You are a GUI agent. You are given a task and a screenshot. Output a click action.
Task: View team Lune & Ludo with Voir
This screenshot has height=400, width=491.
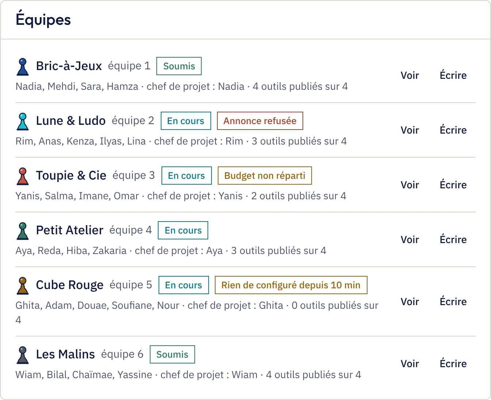410,130
